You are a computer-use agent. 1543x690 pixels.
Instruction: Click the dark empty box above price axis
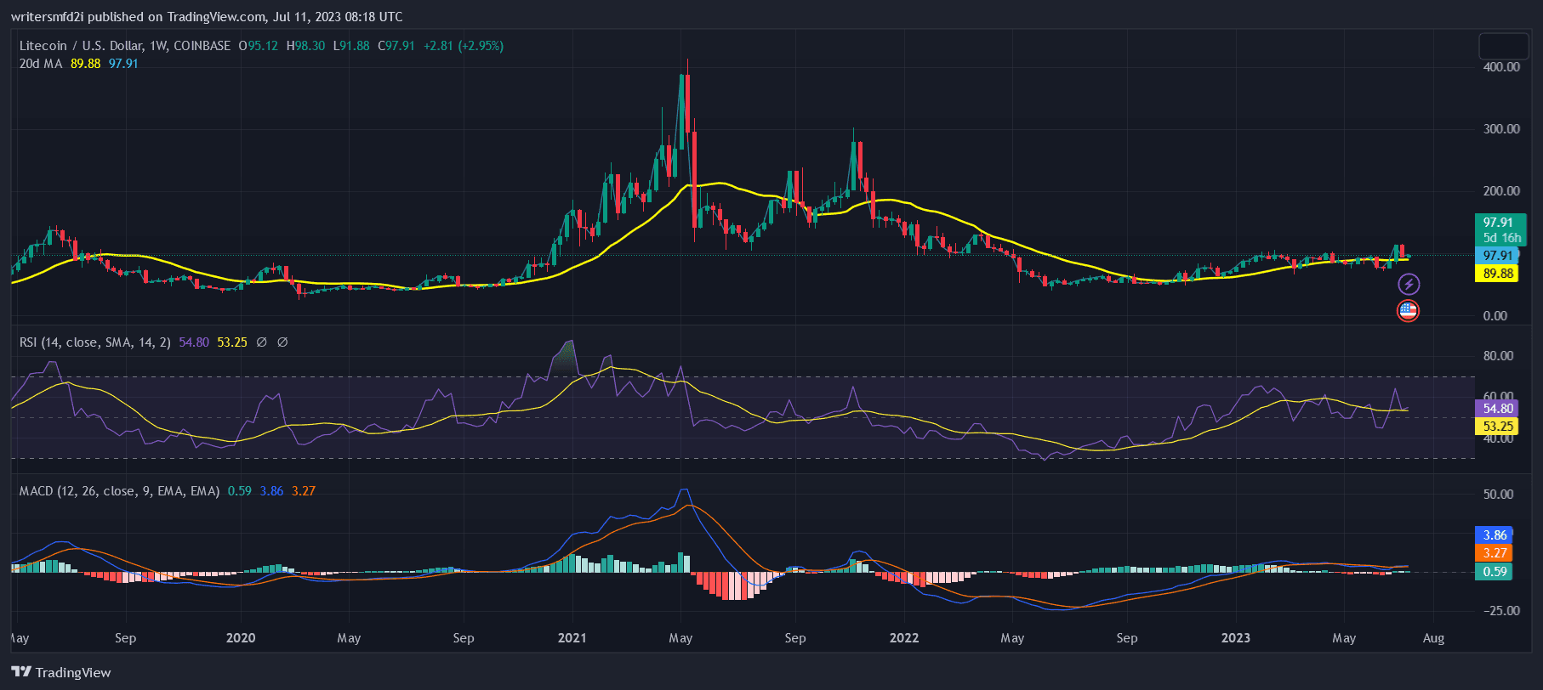(x=1503, y=46)
